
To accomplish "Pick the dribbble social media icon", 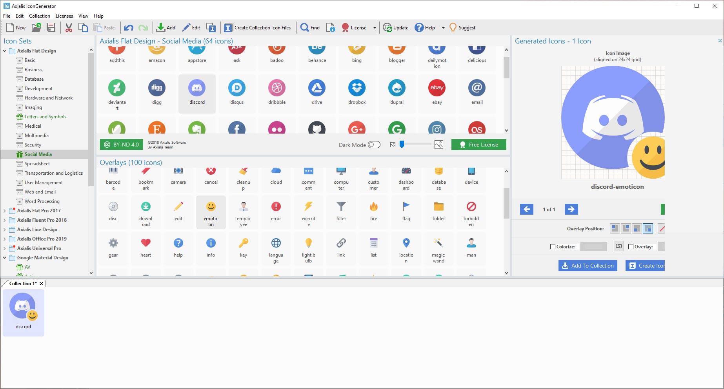I will pyautogui.click(x=277, y=94).
